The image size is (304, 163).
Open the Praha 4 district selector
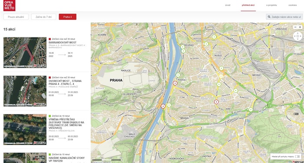click(67, 17)
